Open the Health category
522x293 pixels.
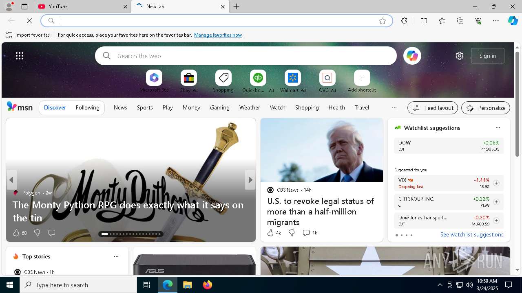pos(336,107)
